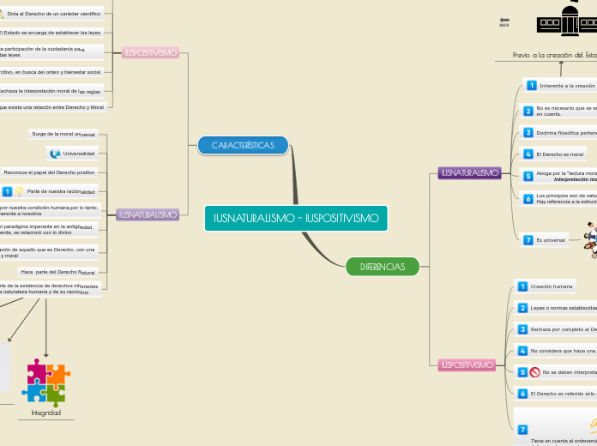597x446 pixels.
Task: Click "en busca del orden y bienestar social"
Action: click(x=51, y=72)
